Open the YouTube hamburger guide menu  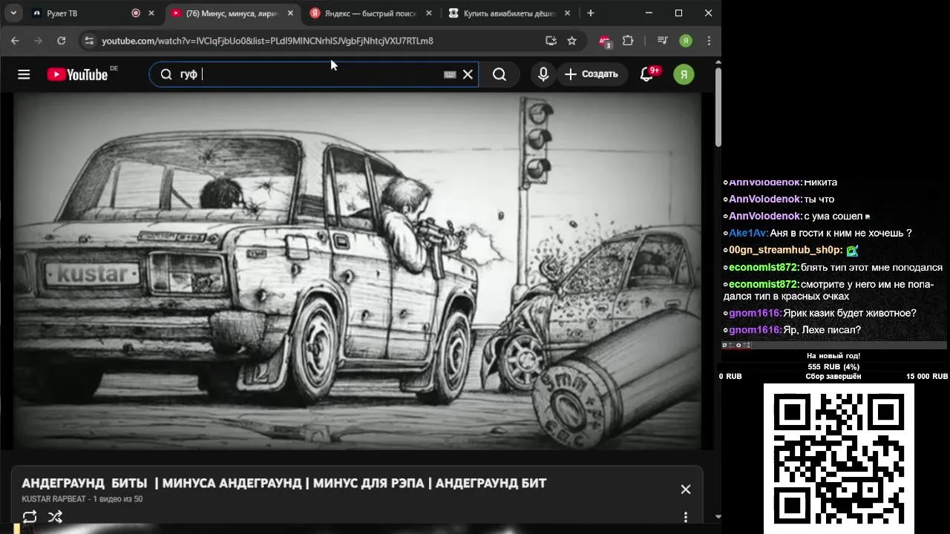point(24,74)
